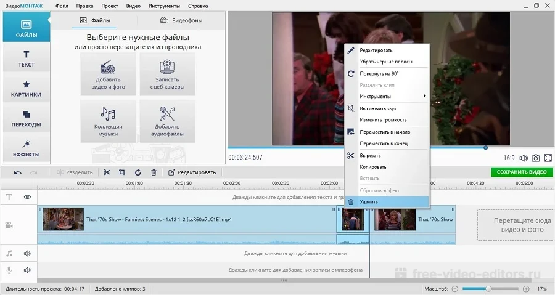Select the crop tool in timeline toolbar

coord(122,172)
